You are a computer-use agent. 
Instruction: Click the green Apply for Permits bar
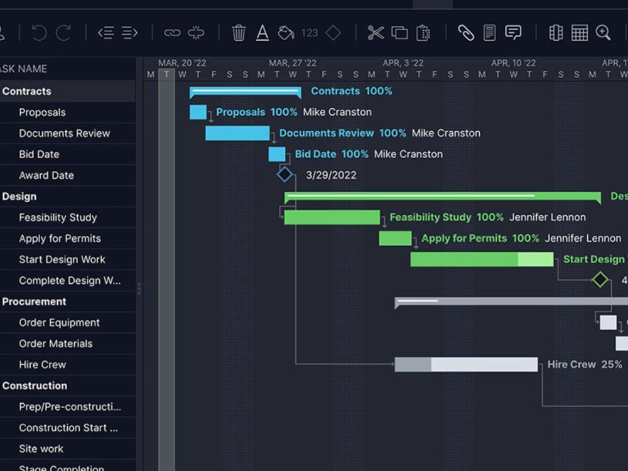[x=395, y=238]
